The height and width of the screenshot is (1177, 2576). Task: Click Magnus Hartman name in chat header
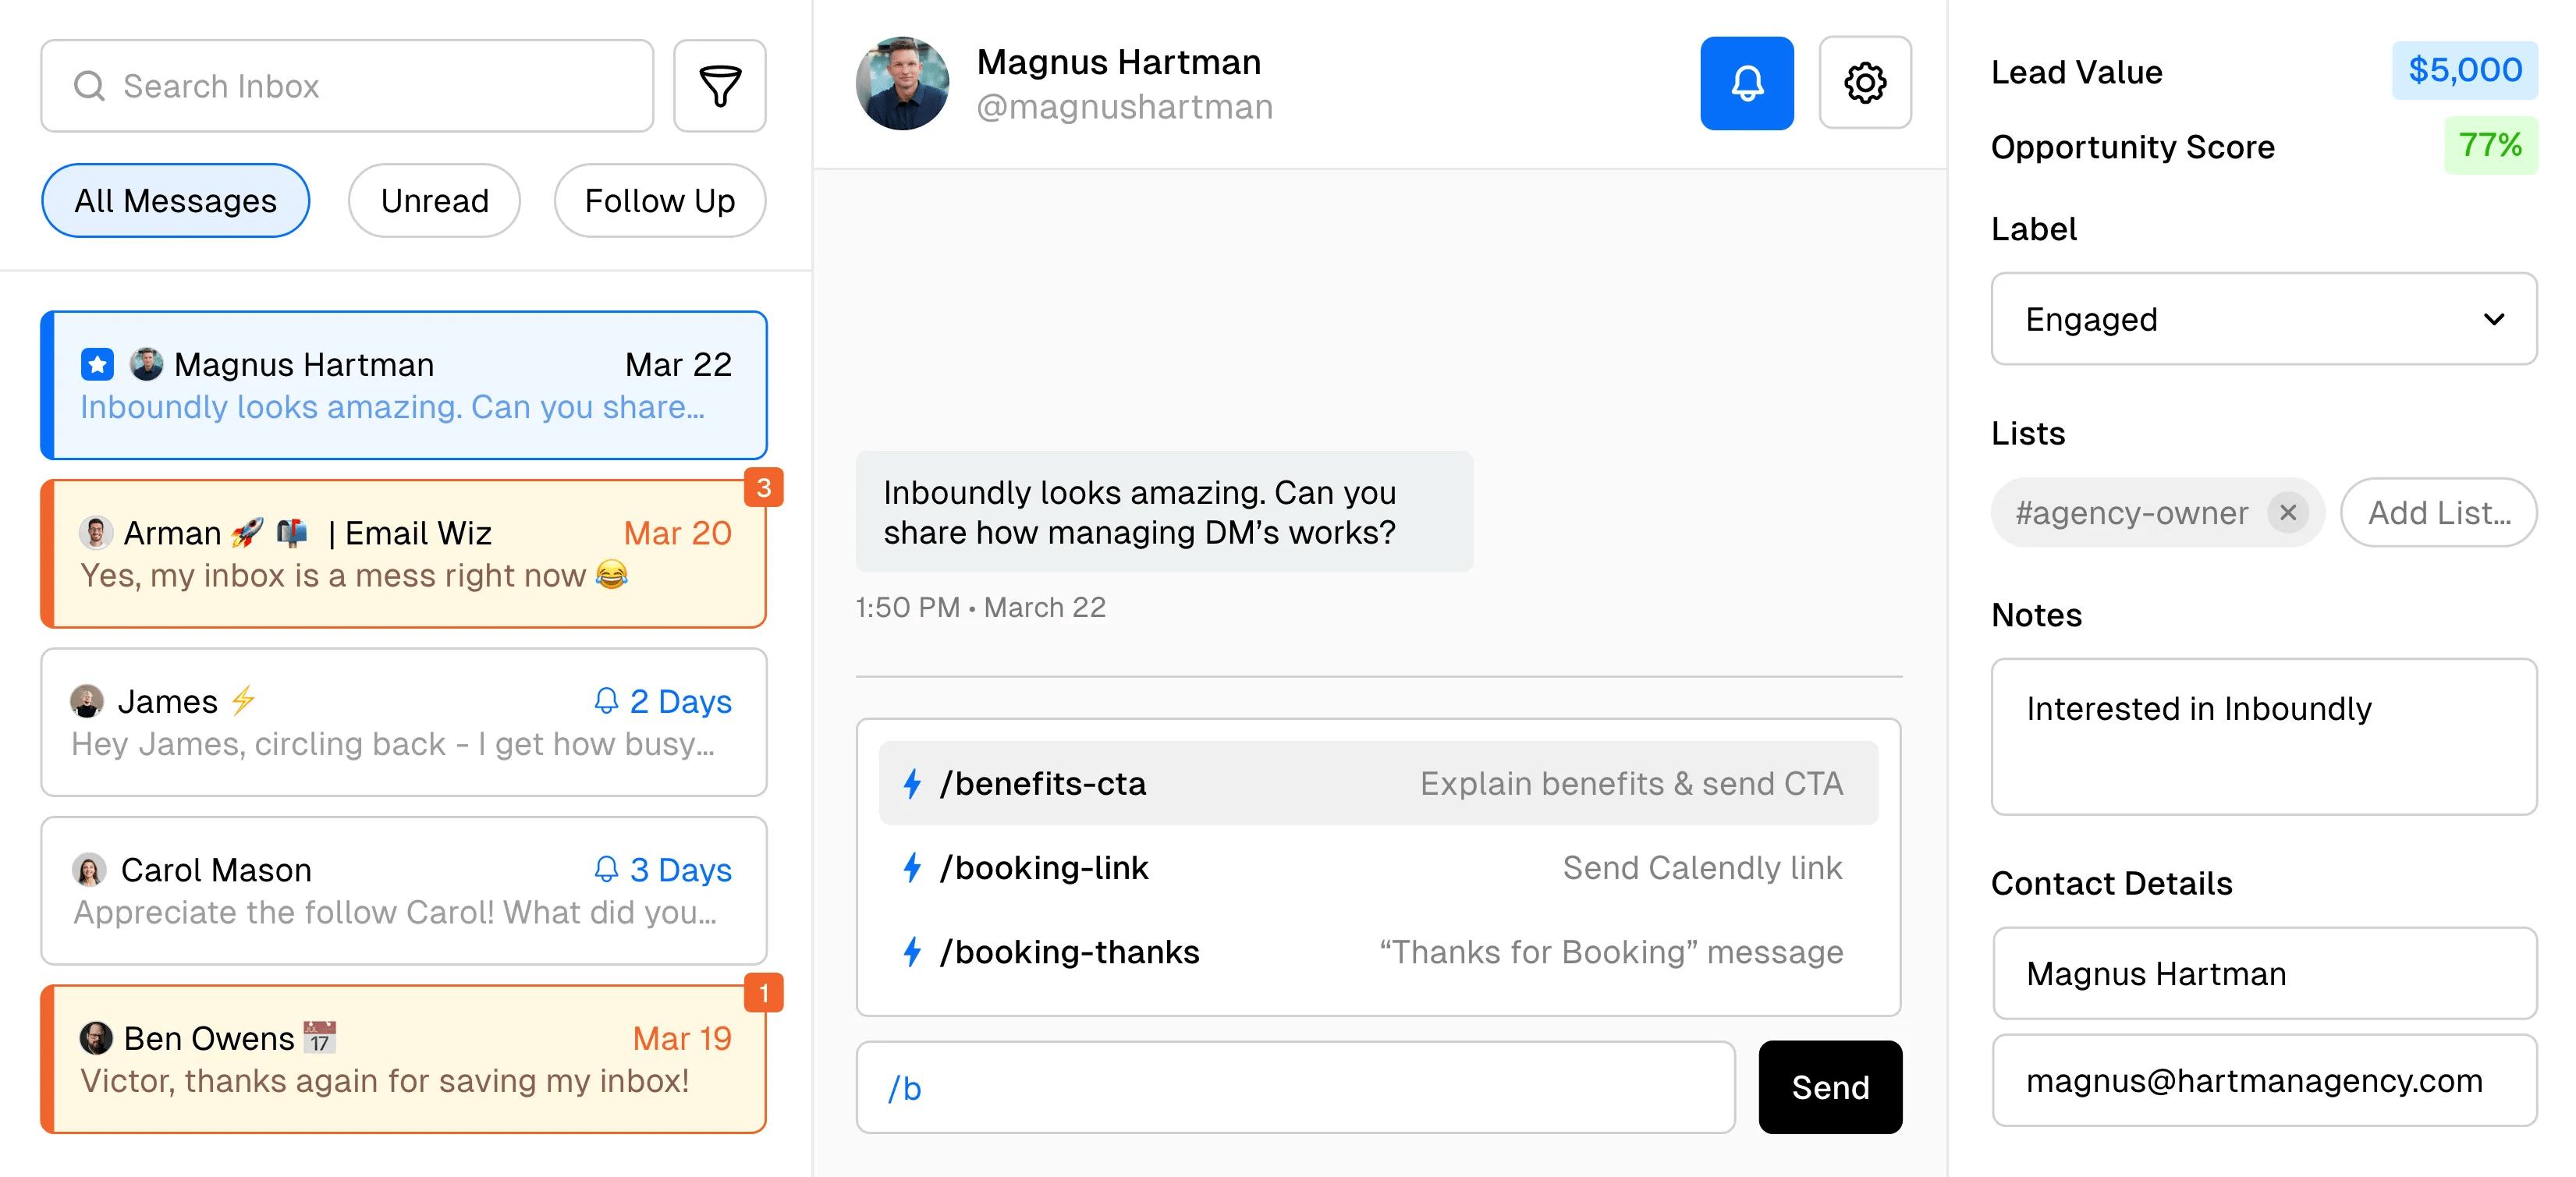pos(1118,62)
